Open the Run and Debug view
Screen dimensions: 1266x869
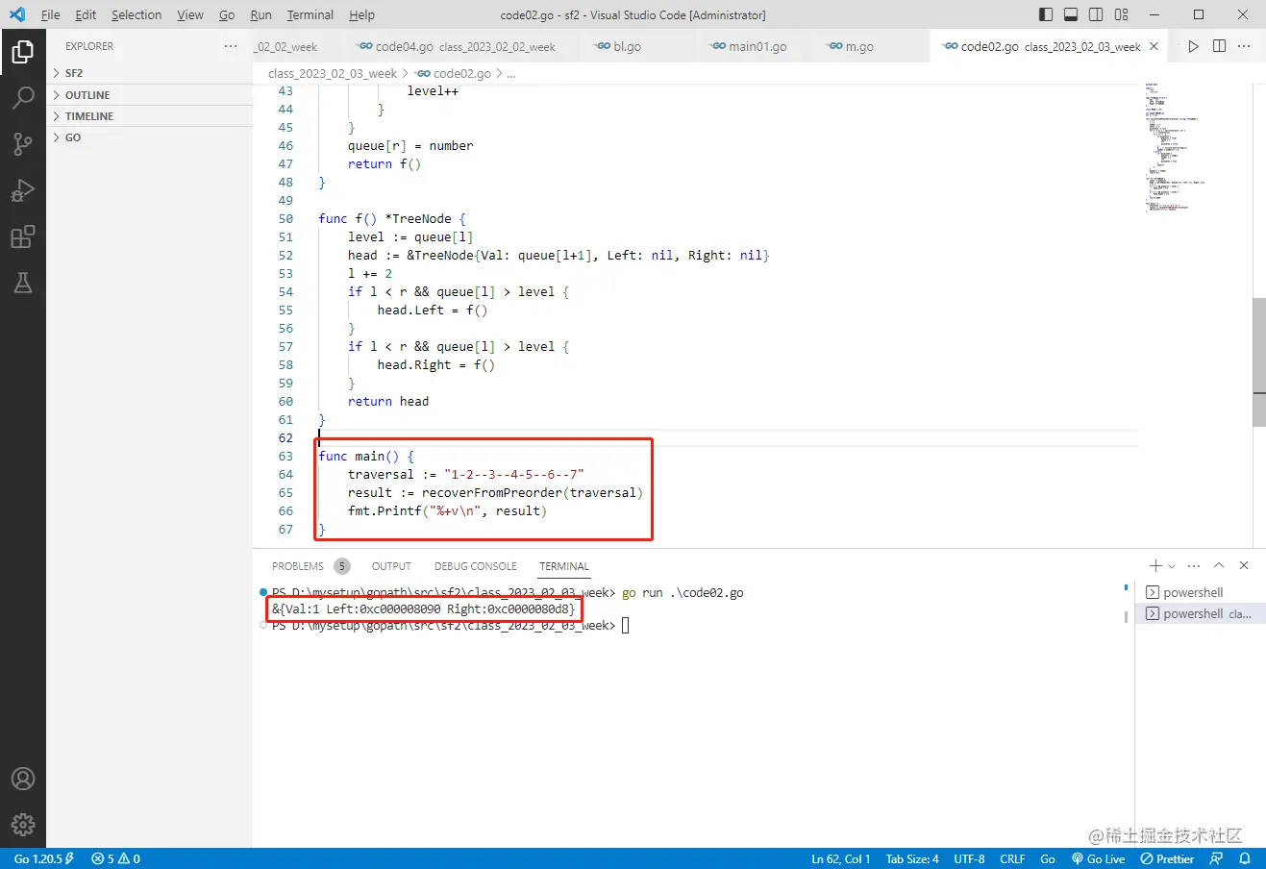coord(23,190)
